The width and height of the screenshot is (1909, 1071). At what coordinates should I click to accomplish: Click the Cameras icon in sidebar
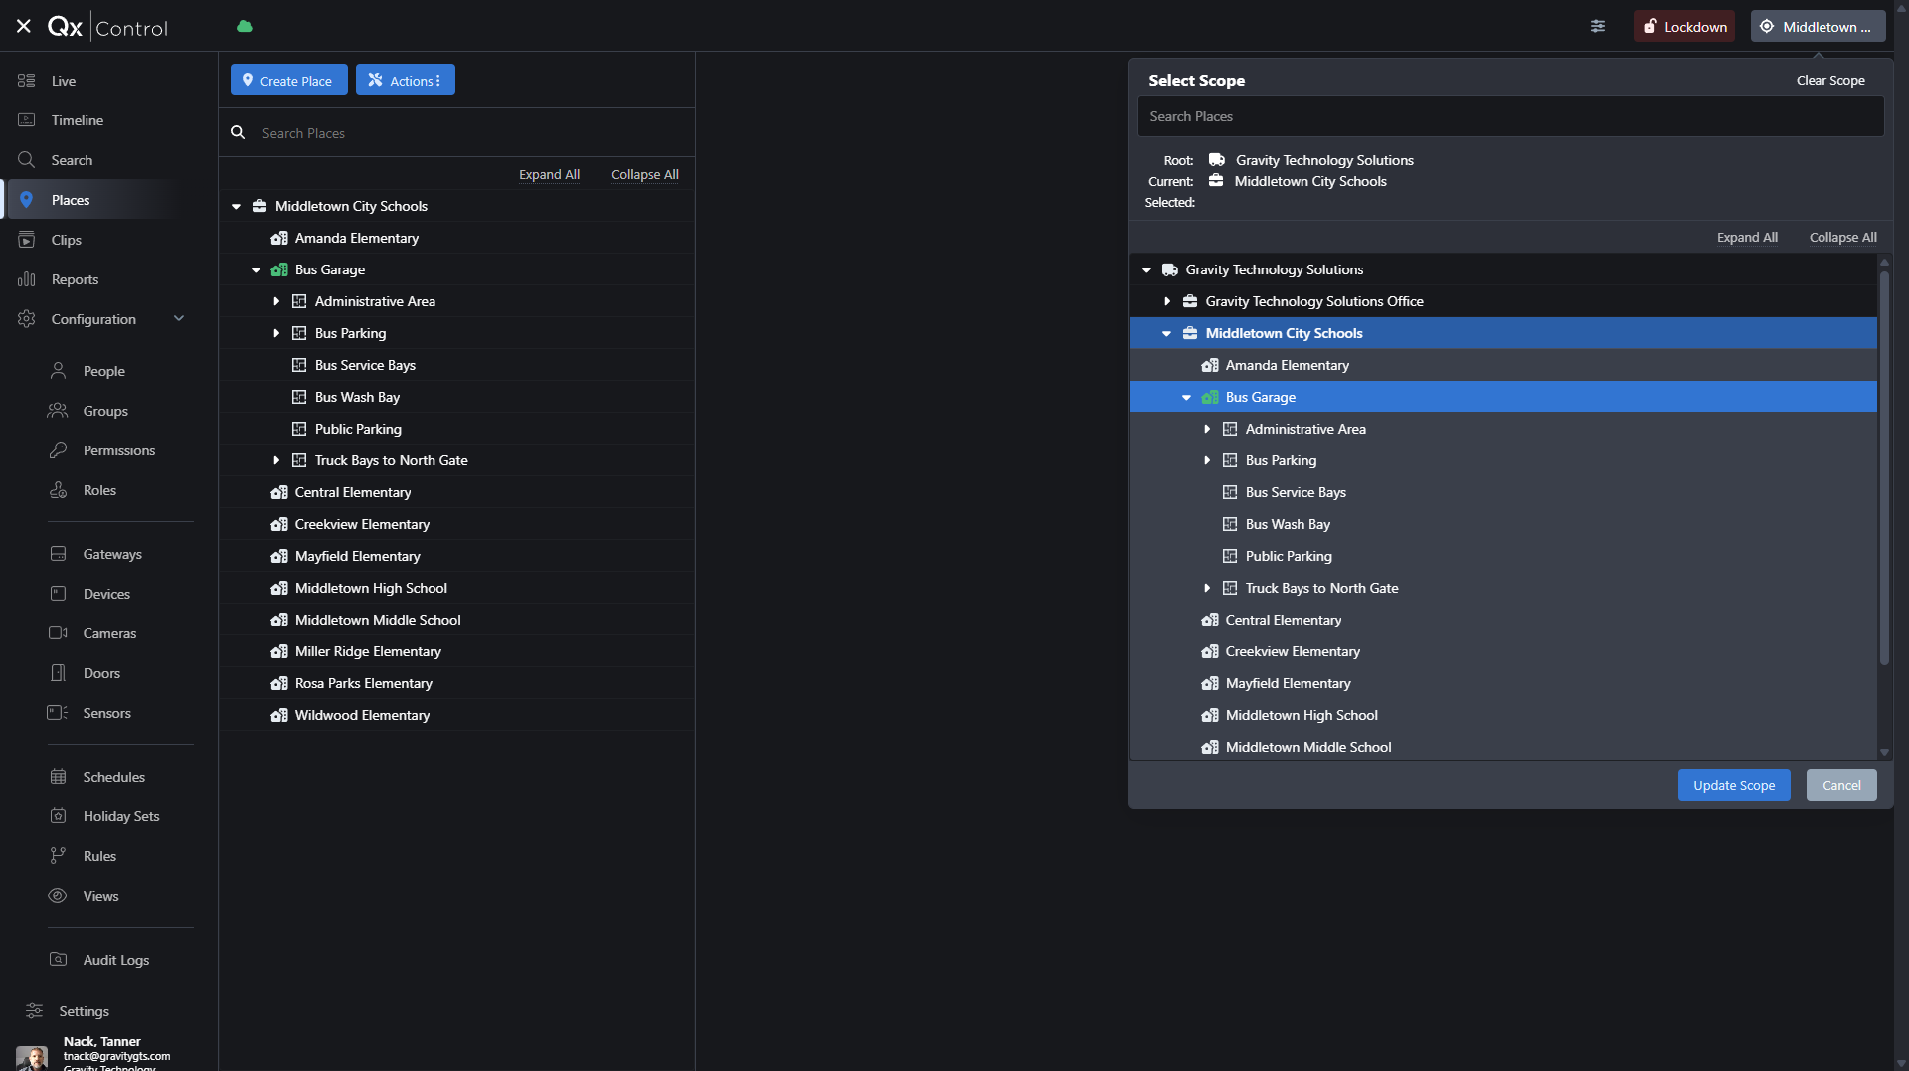[x=58, y=633]
